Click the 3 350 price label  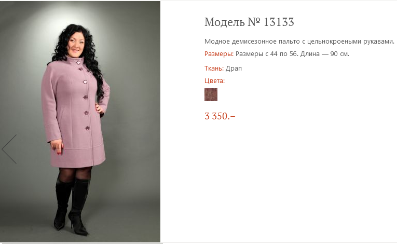[x=220, y=116]
